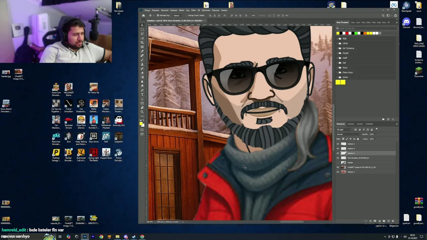Click the Home icon in options bar
427x240 pixels.
click(143, 15)
